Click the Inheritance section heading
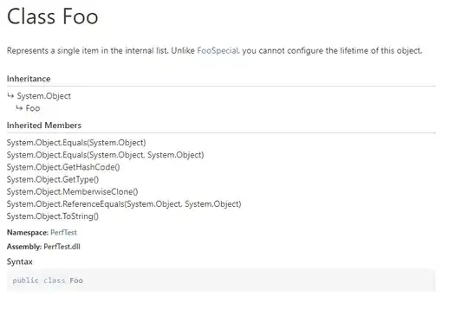This screenshot has width=468, height=316. click(x=29, y=79)
